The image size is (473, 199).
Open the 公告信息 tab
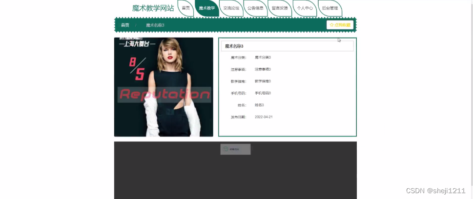click(255, 8)
